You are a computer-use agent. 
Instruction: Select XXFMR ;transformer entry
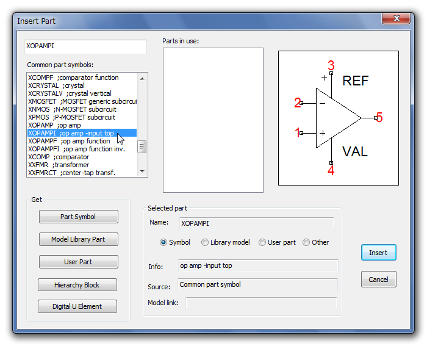(x=82, y=165)
